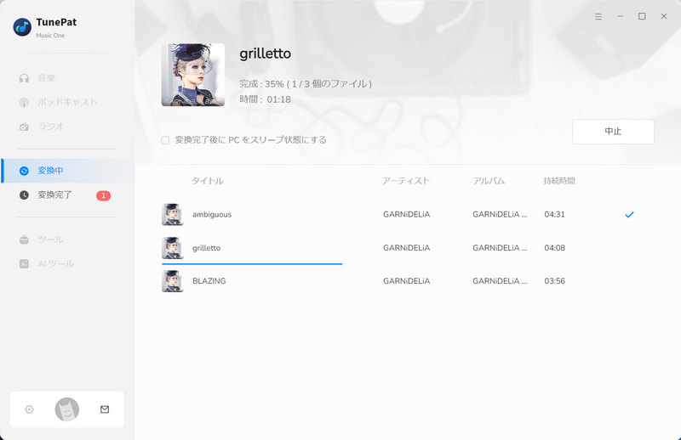Click the toolbox icon beside ツール
The image size is (681, 440).
(x=25, y=240)
